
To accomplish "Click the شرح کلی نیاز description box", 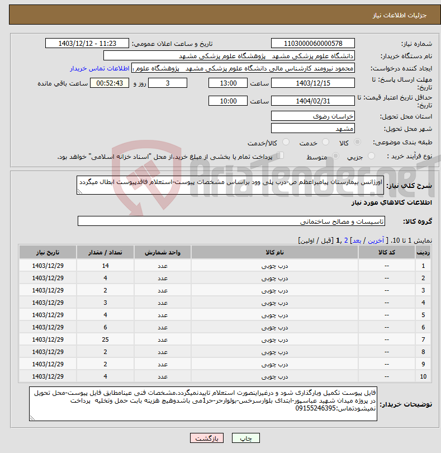I will click(x=230, y=185).
